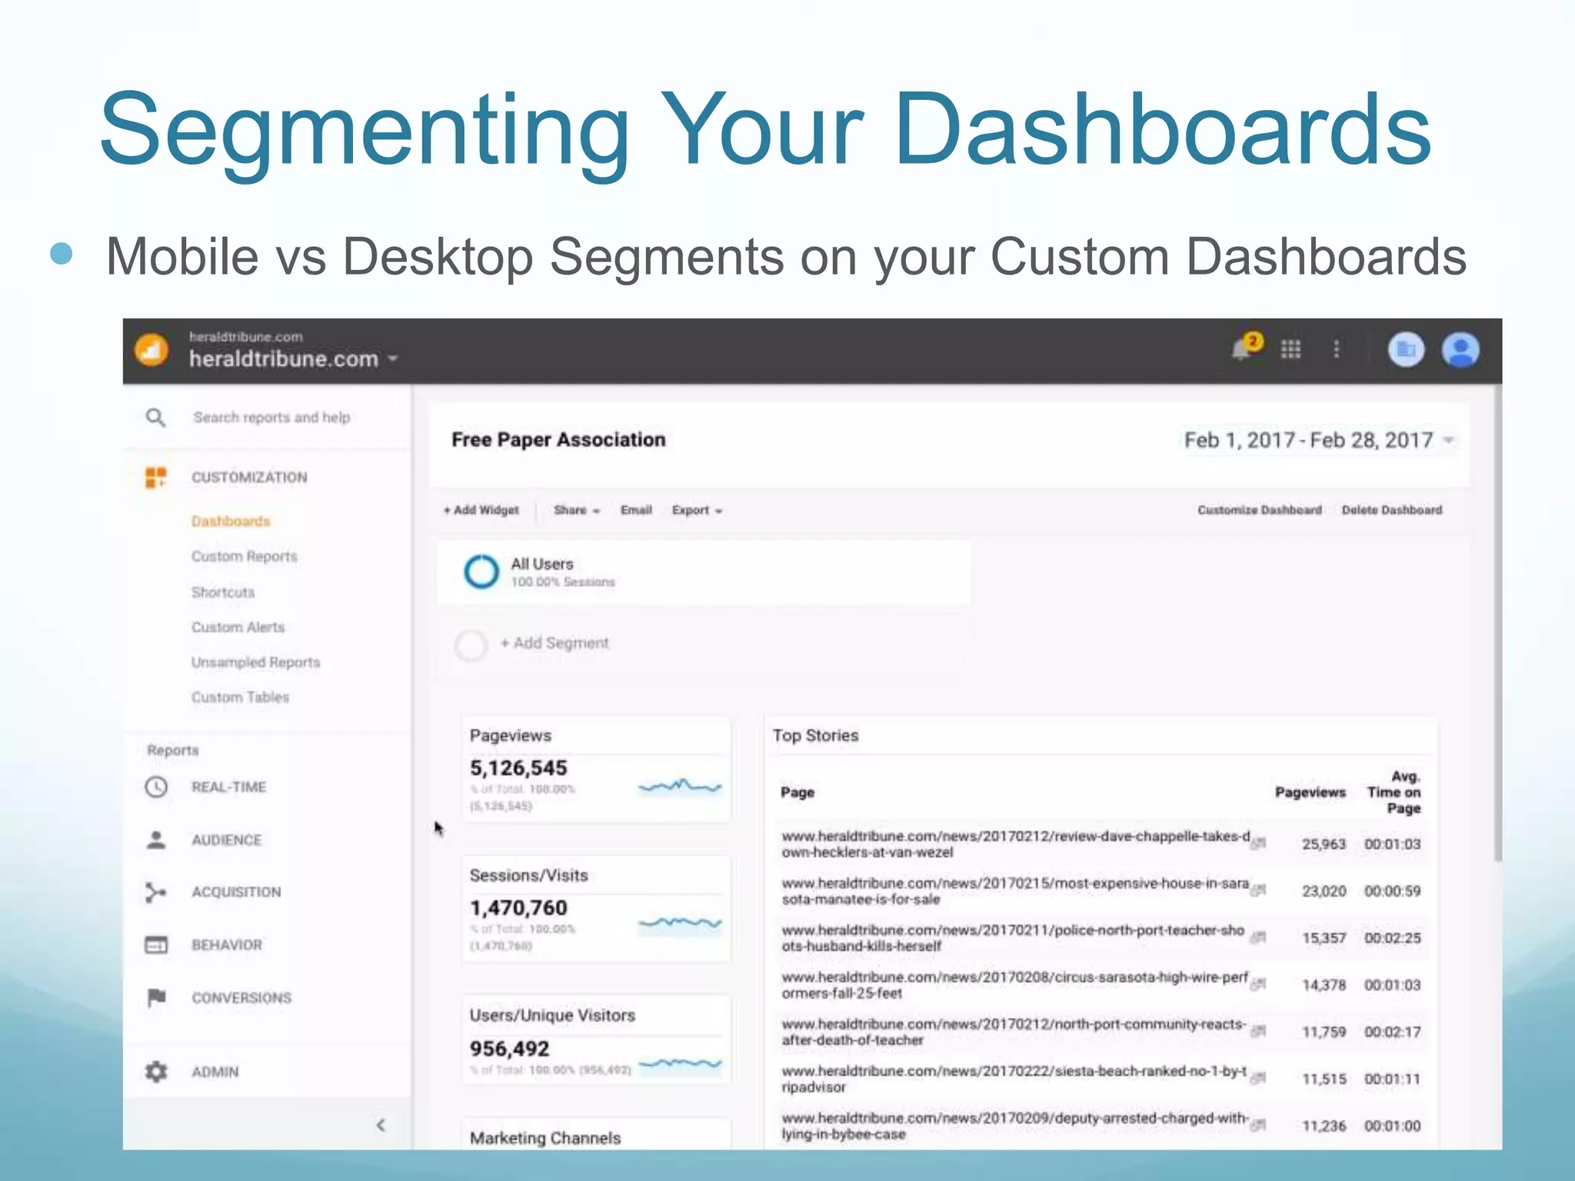Click the All Users segment circle
1575x1181 pixels.
point(481,571)
